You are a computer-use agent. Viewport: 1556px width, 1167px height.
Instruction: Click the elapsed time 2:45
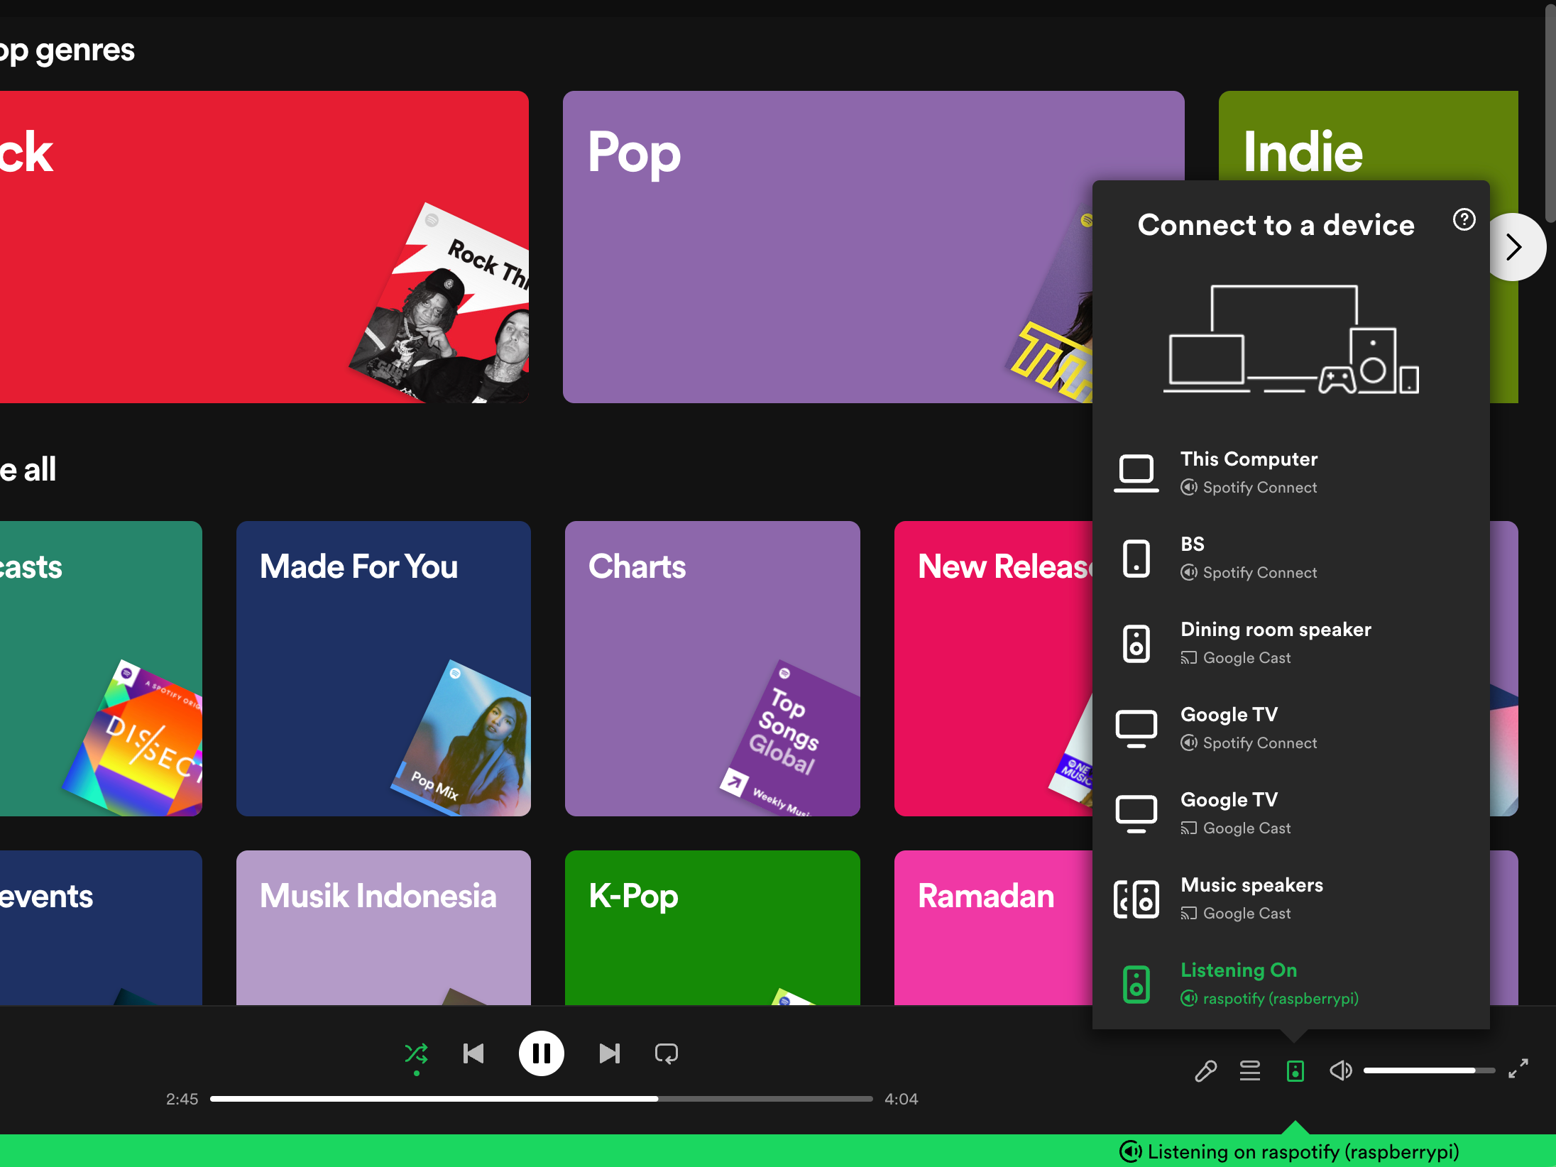pyautogui.click(x=182, y=1099)
